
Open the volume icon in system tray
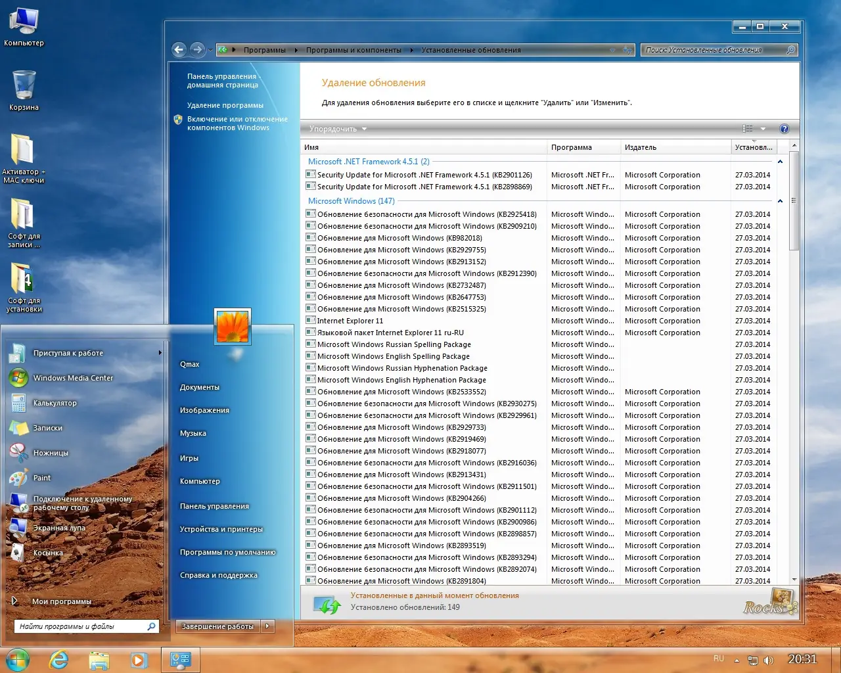(x=769, y=660)
